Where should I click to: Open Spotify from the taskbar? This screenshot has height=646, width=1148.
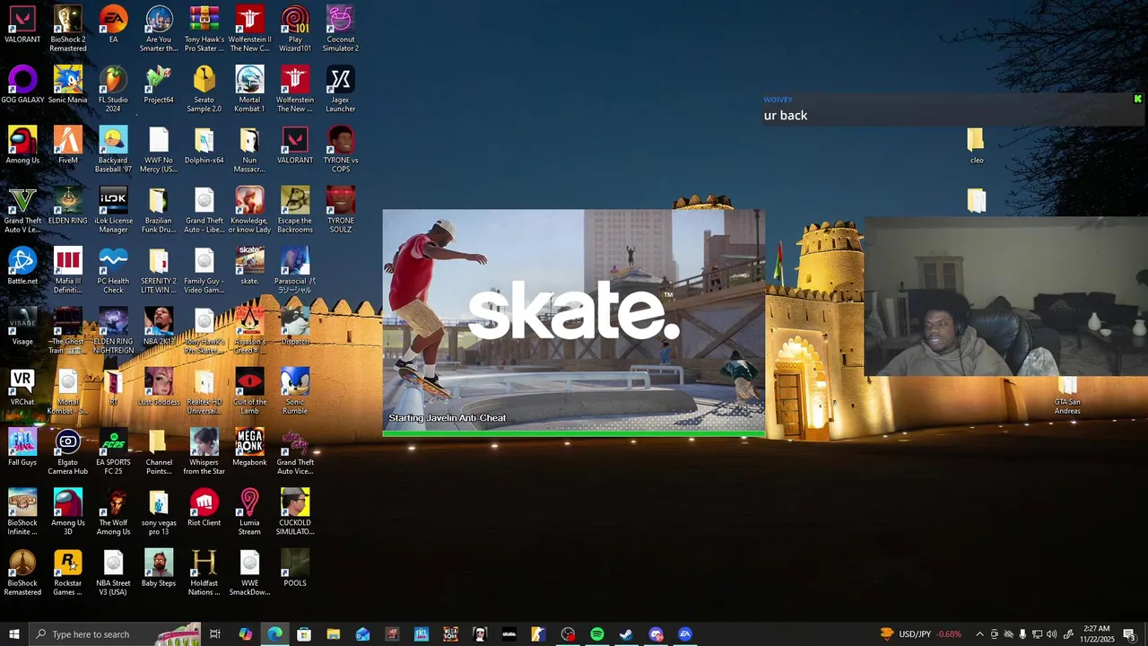pyautogui.click(x=597, y=634)
